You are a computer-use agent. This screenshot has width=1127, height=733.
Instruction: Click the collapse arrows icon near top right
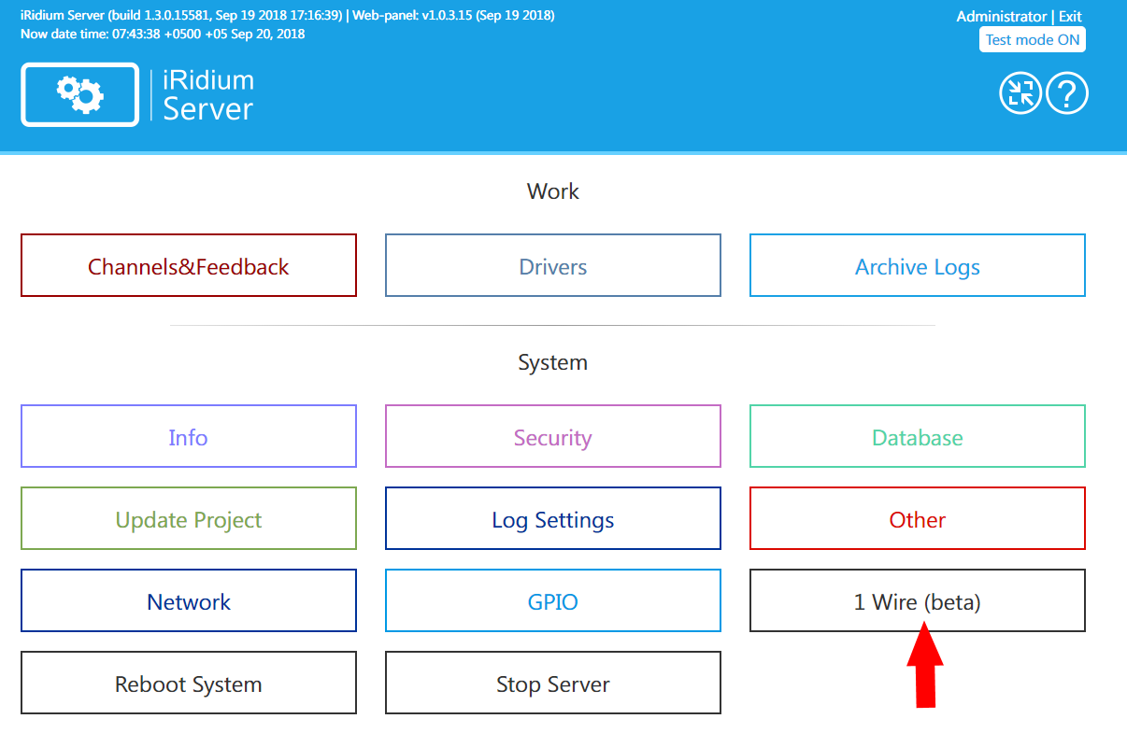point(1020,93)
